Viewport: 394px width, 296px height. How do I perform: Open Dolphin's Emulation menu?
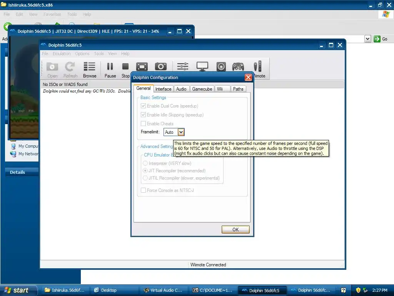point(62,54)
